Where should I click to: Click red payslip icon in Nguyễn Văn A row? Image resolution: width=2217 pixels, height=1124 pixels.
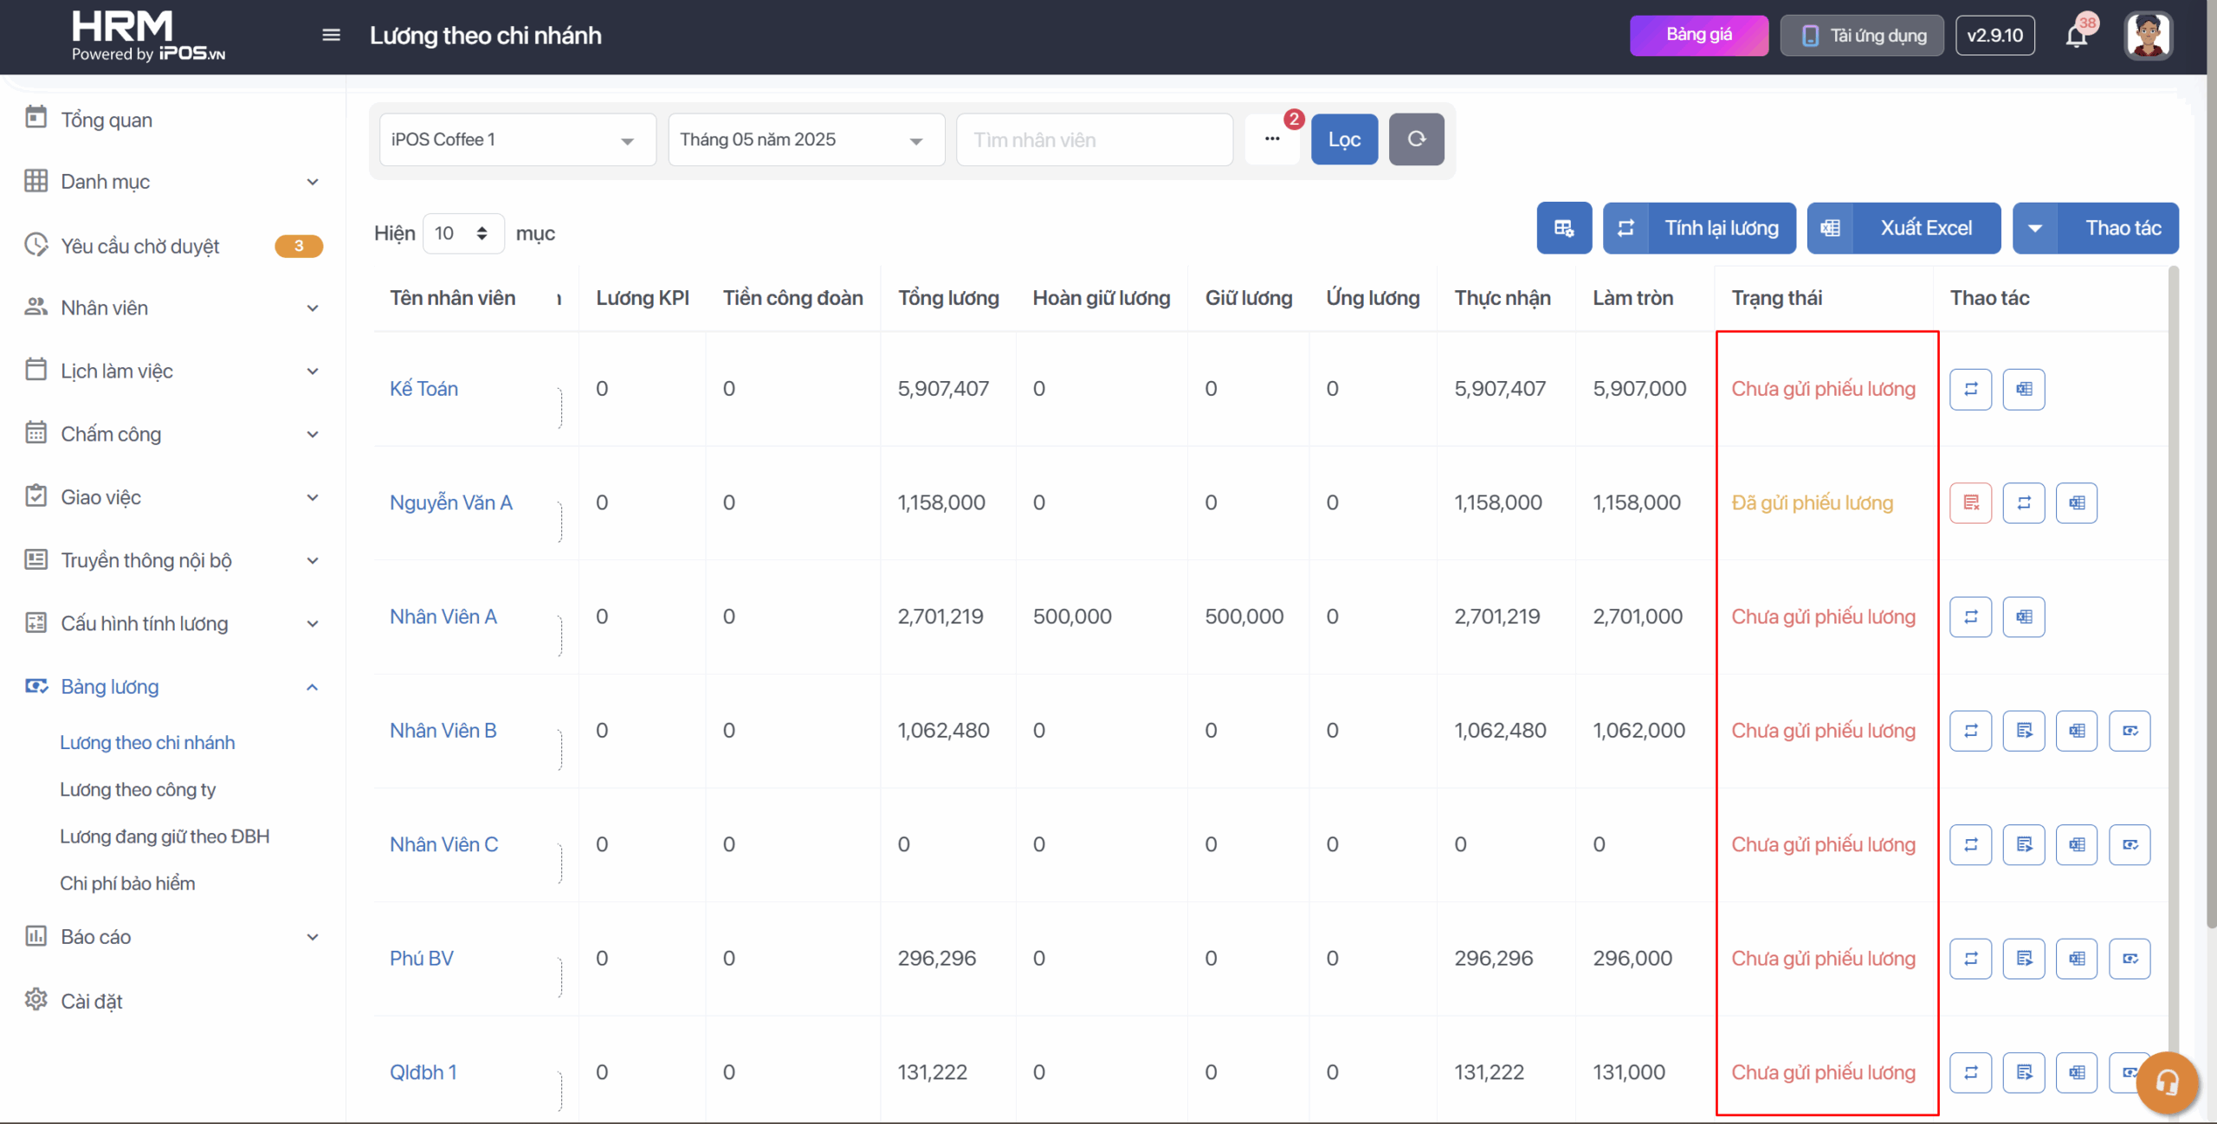1970,503
